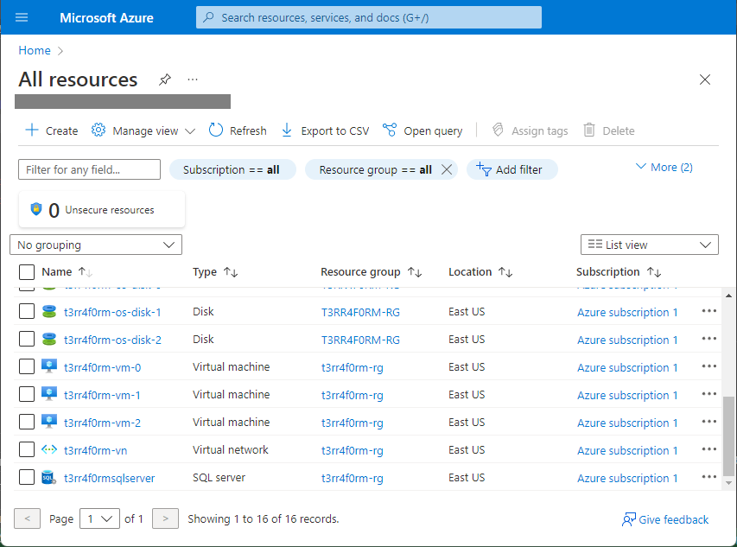Edit the Subscription == all filter
The width and height of the screenshot is (737, 547).
(232, 169)
